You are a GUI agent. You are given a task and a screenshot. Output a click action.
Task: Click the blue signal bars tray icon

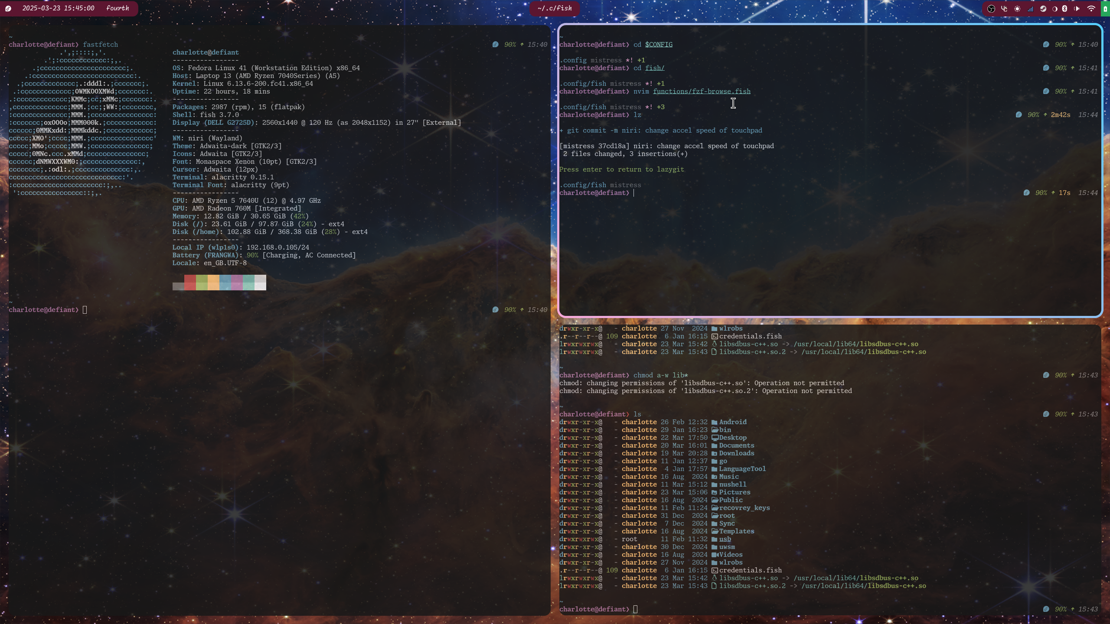(x=1030, y=9)
